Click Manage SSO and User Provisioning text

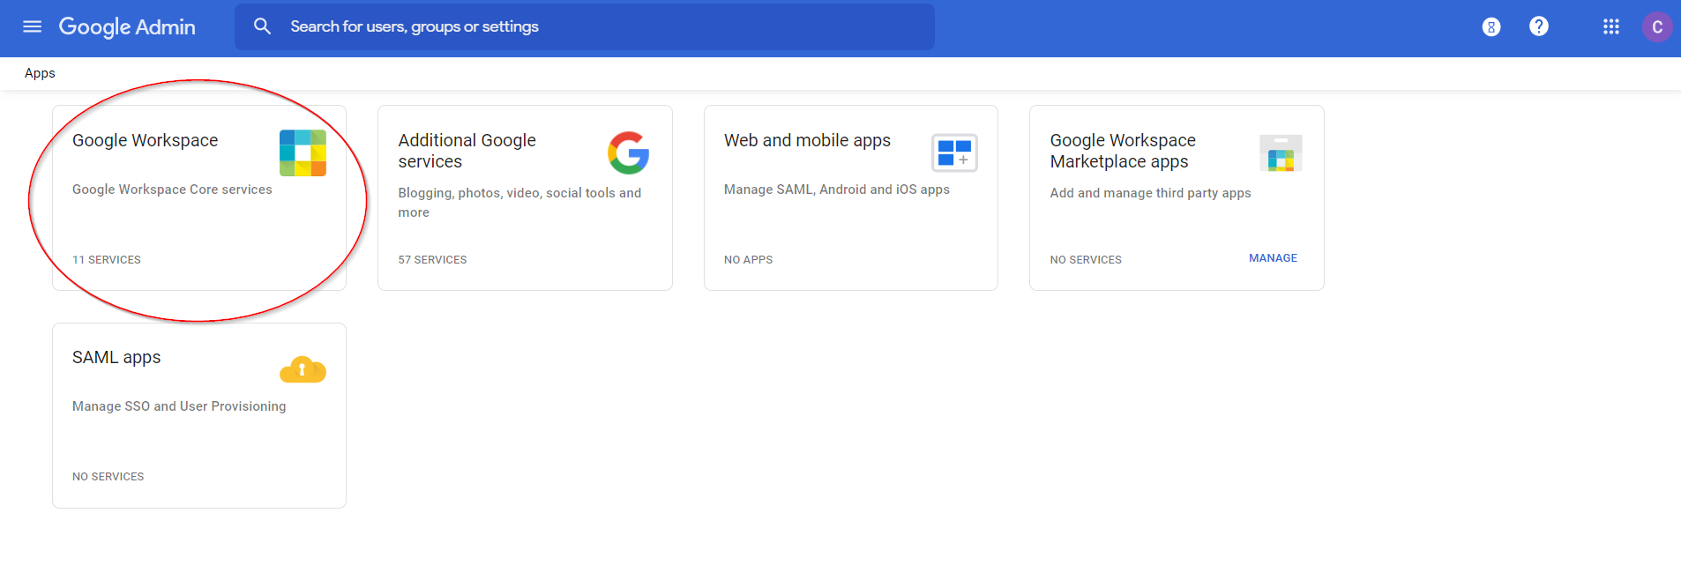point(179,406)
